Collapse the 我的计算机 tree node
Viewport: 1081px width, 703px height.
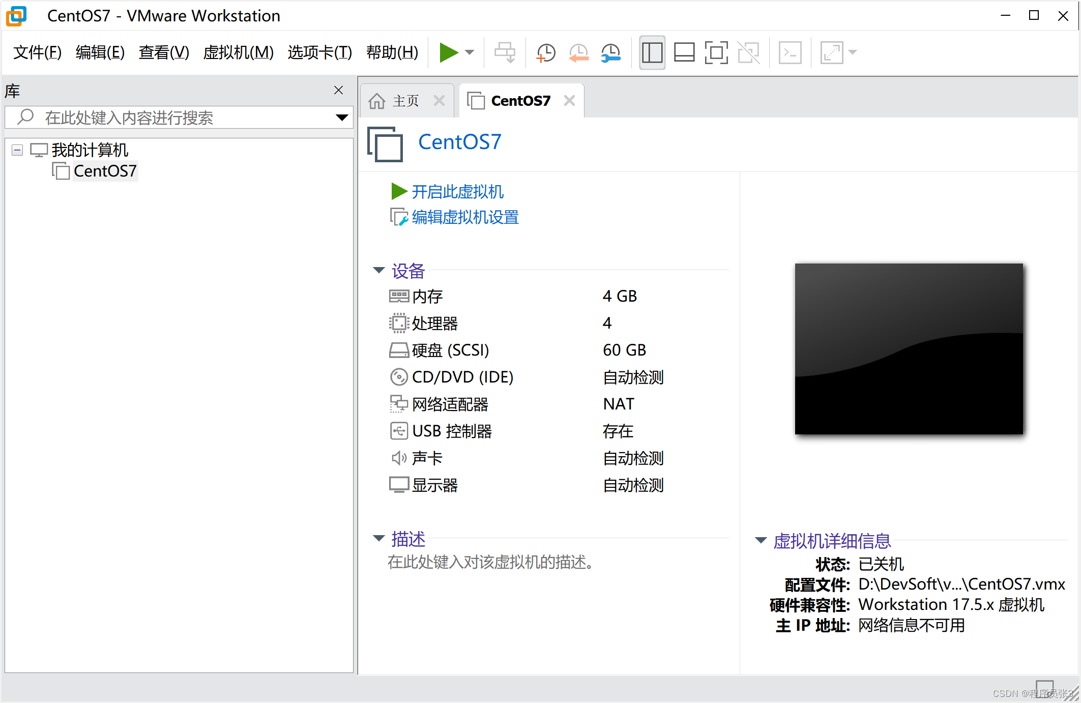17,150
